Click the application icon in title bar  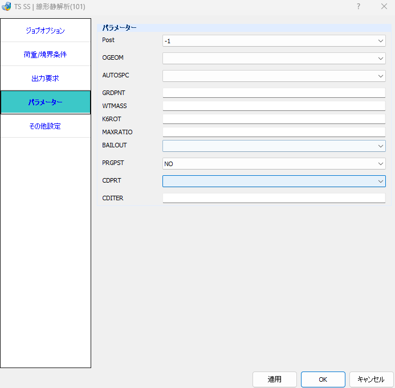[x=6, y=6]
